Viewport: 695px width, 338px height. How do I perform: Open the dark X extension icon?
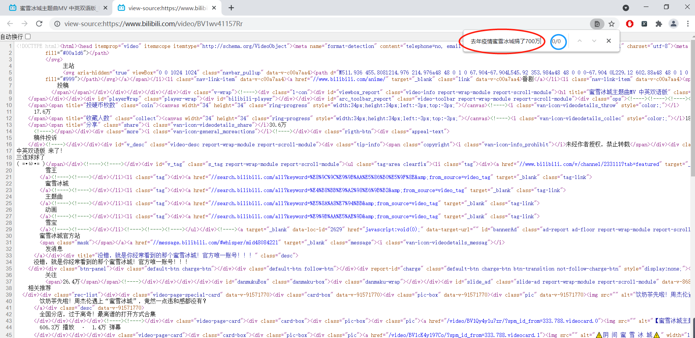tap(644, 24)
